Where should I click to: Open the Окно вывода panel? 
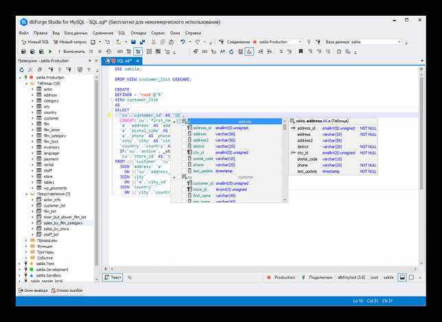[x=33, y=290]
